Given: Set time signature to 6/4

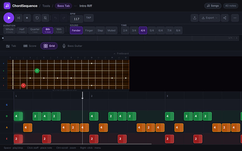Looking at the screenshot, I should pos(161,30).
